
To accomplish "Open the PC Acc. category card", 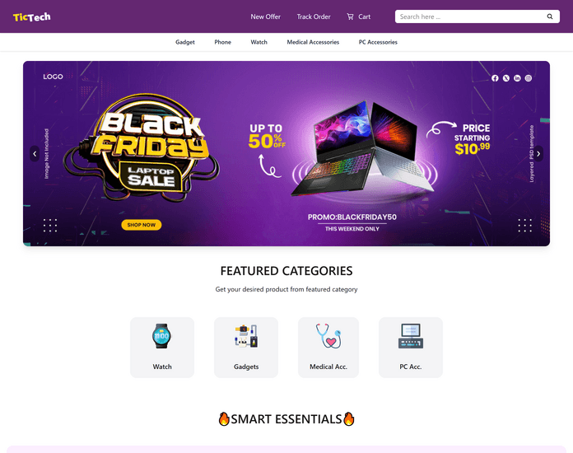I will click(x=411, y=348).
